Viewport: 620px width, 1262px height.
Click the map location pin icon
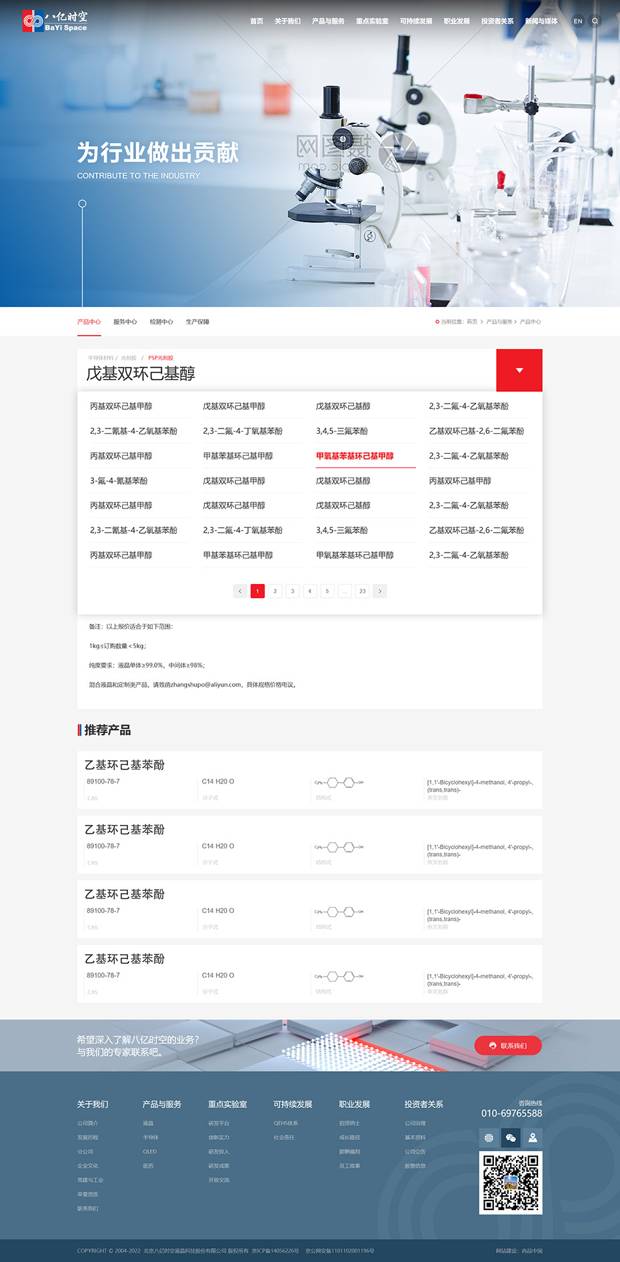click(x=533, y=1138)
